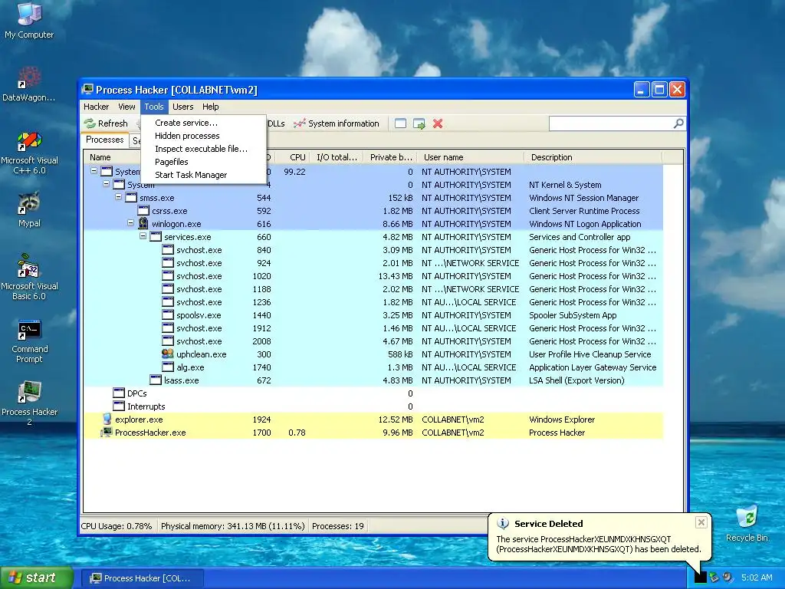Sort by User name column header
785x589 pixels.
471,157
